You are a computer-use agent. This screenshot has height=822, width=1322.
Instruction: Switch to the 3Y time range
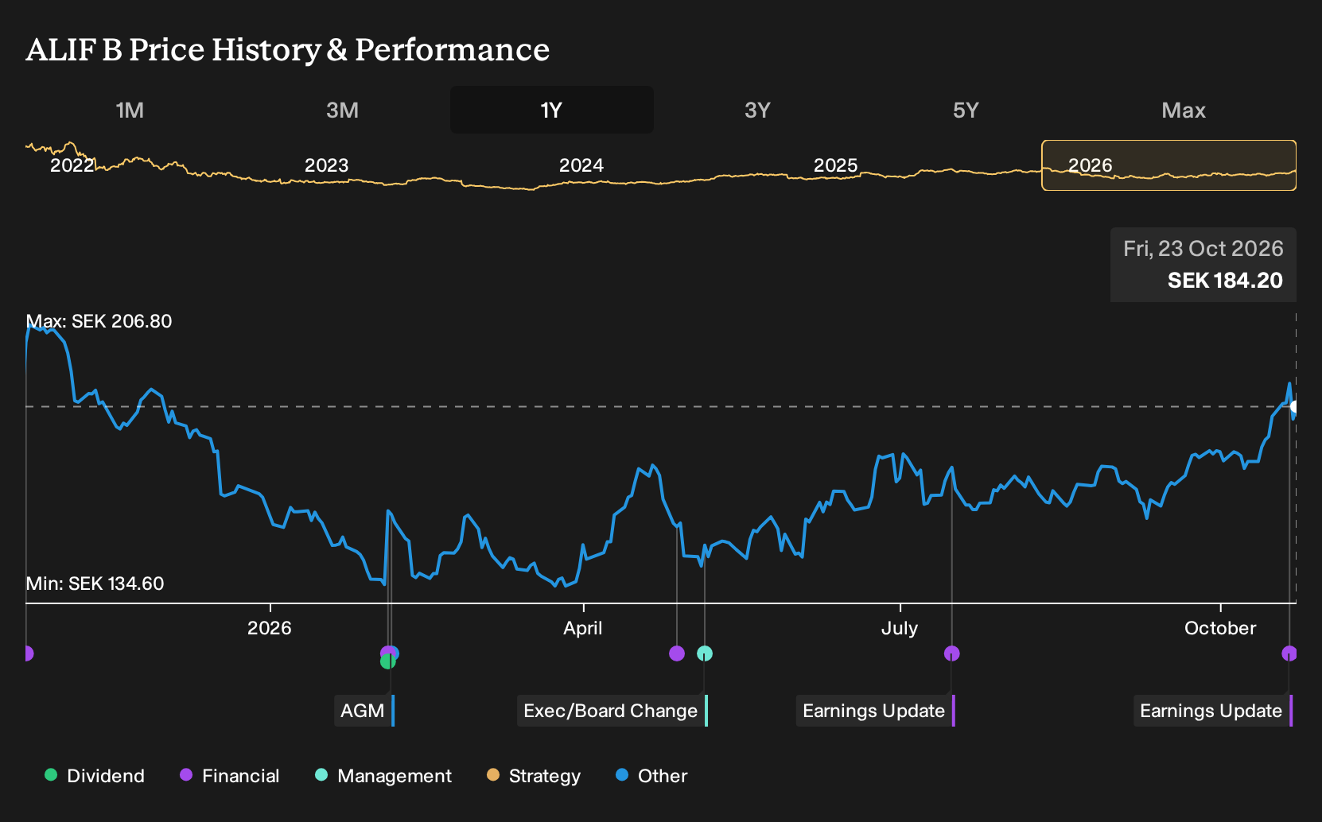pos(757,110)
